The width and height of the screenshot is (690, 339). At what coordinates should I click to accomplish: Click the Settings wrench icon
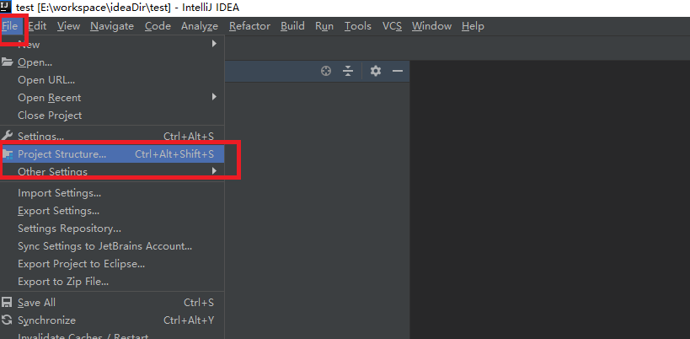(x=8, y=136)
